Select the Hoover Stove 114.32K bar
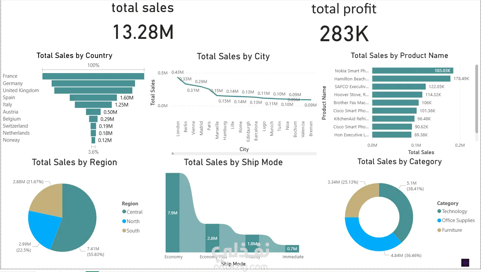The width and height of the screenshot is (481, 272). pos(397,95)
